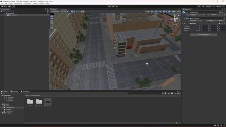This screenshot has width=226, height=127.
Task: Switch to the Scene tab
Action: pyautogui.click(x=53, y=9)
